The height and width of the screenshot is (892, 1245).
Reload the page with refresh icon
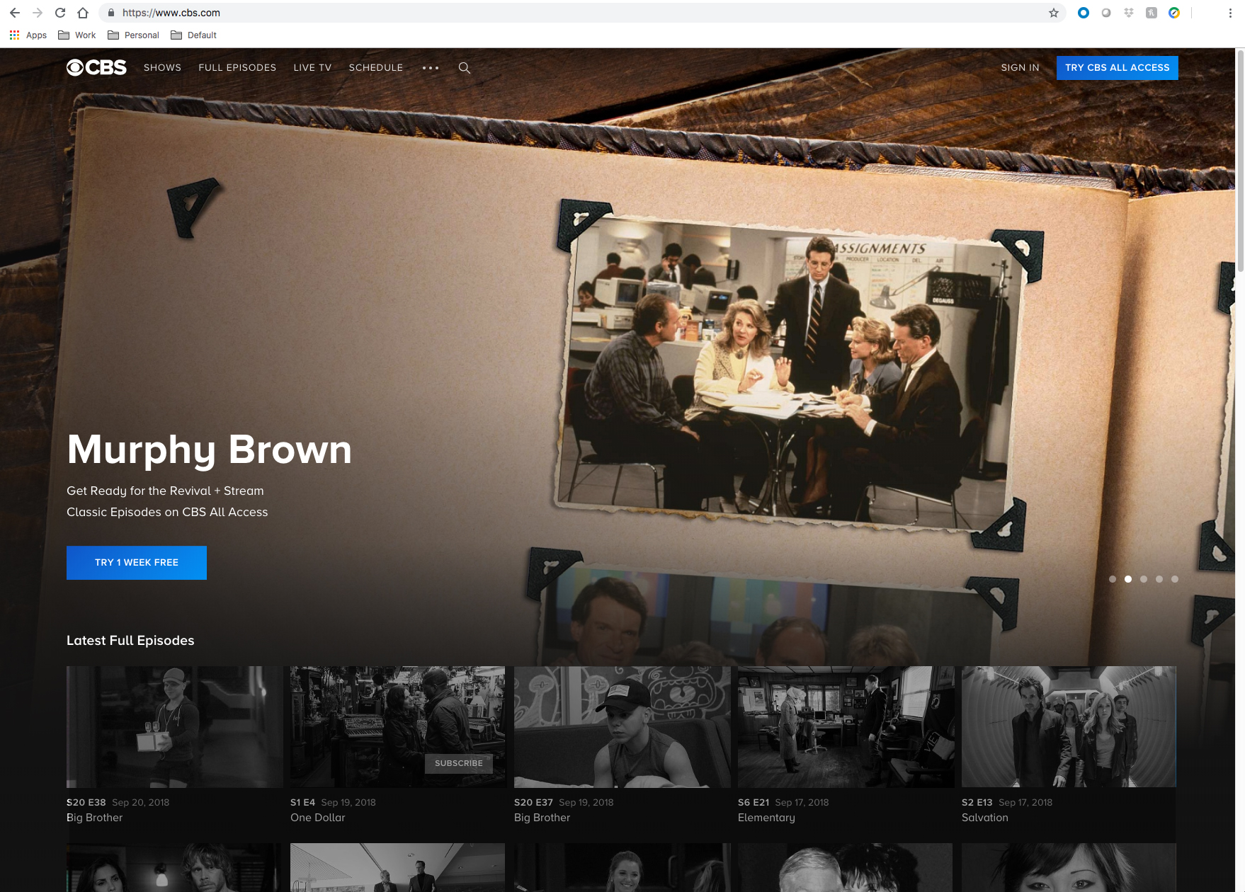tap(60, 13)
